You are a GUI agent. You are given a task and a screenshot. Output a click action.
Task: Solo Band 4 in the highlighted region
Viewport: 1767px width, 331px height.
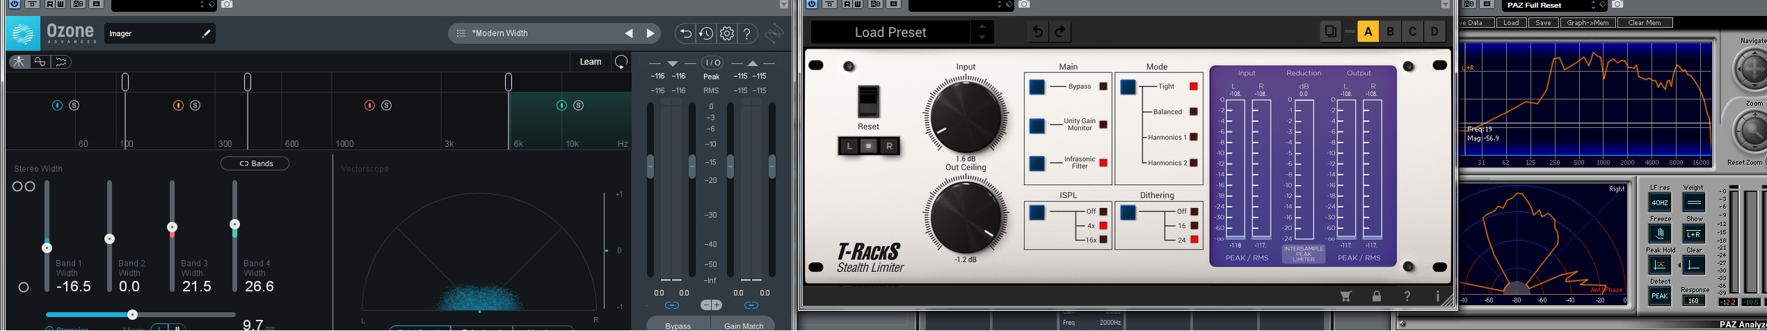pos(579,106)
